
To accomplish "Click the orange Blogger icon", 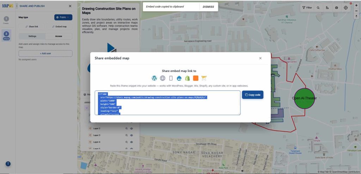I will coord(196,78).
